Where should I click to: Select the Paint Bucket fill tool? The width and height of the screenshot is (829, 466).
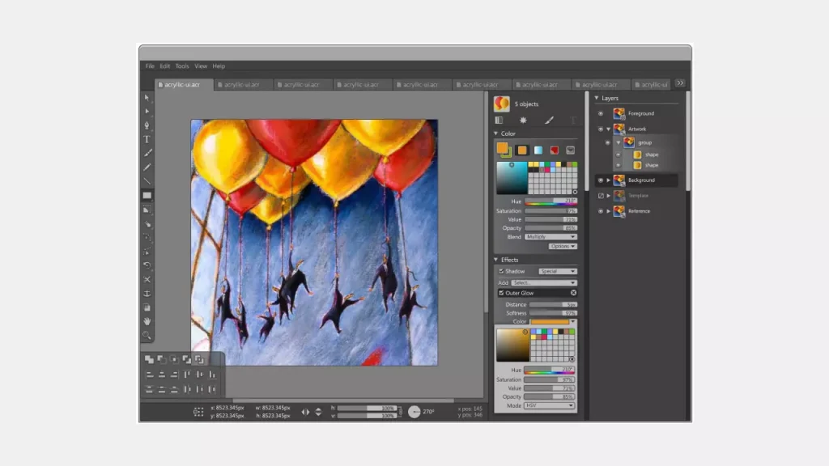(147, 224)
